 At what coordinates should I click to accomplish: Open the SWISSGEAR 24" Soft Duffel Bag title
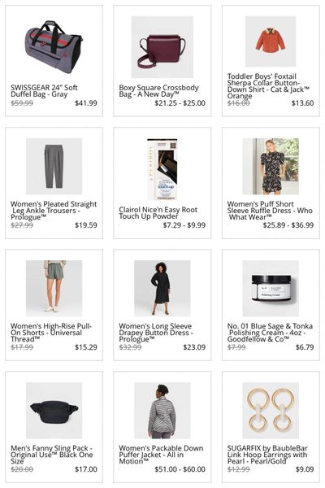tap(44, 91)
